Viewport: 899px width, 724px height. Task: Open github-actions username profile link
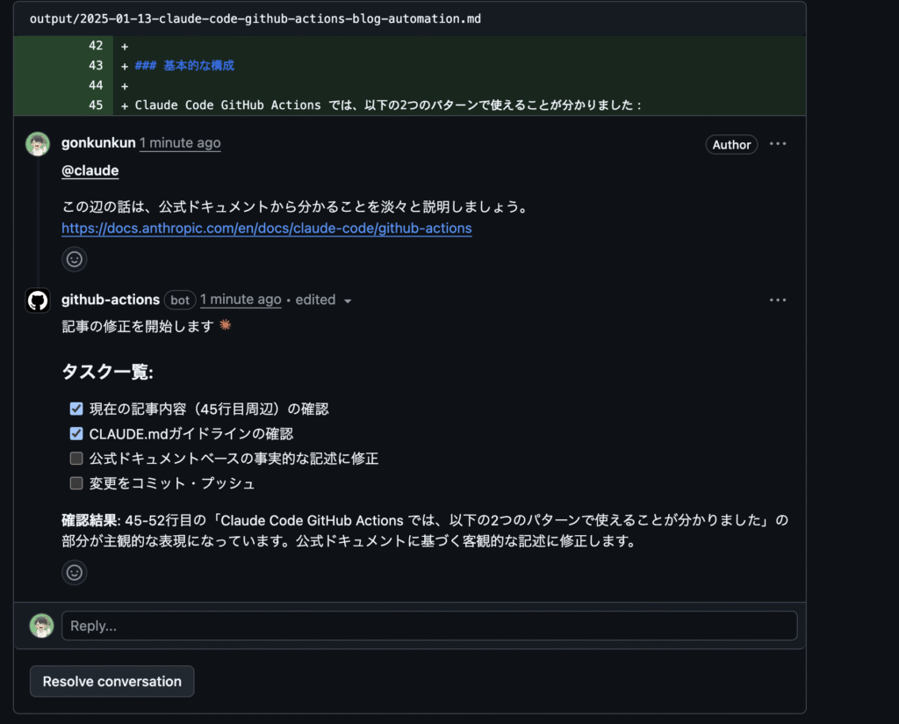tap(111, 300)
